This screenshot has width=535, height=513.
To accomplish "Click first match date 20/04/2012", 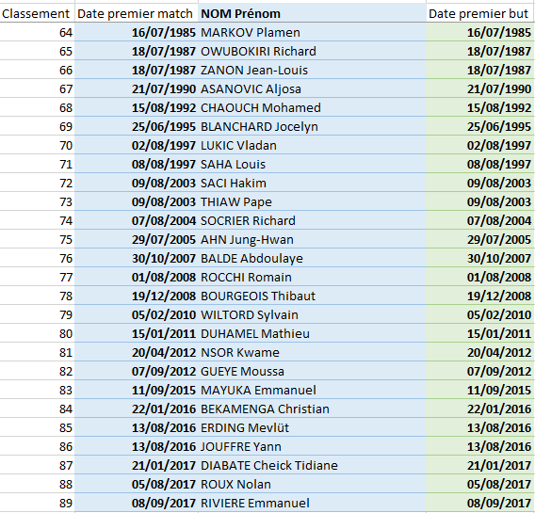I will [137, 352].
